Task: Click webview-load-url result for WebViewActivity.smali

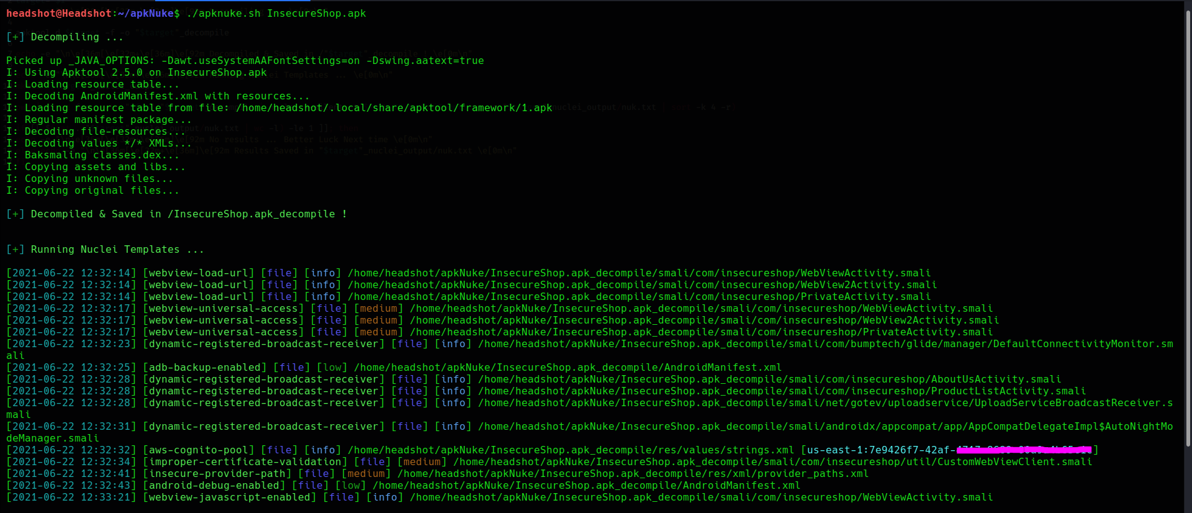Action: click(x=469, y=273)
